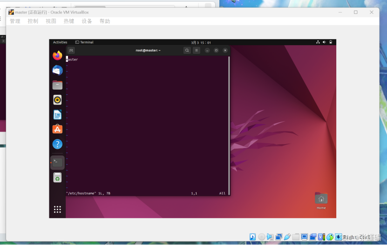Viewport: 387px width, 245px height.
Task: Click the "/etc/hostname" status line text
Action: 88,193
